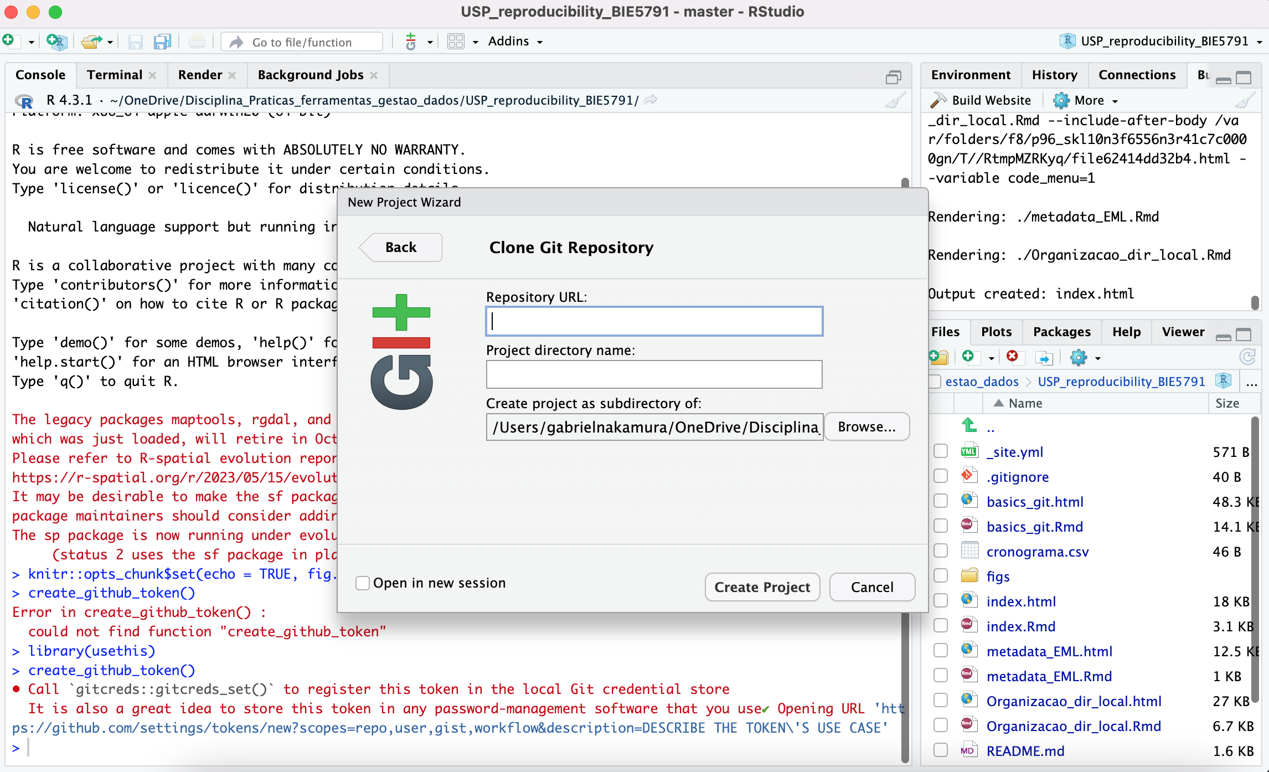Click the go to directory ellipsis icon

(1252, 382)
